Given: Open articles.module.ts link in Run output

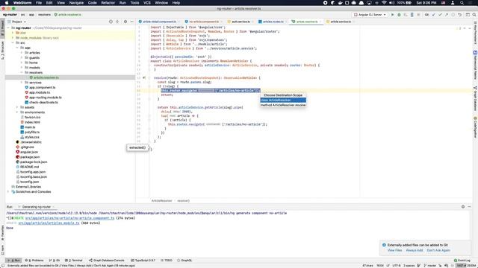Looking at the screenshot, I should pyautogui.click(x=49, y=223).
